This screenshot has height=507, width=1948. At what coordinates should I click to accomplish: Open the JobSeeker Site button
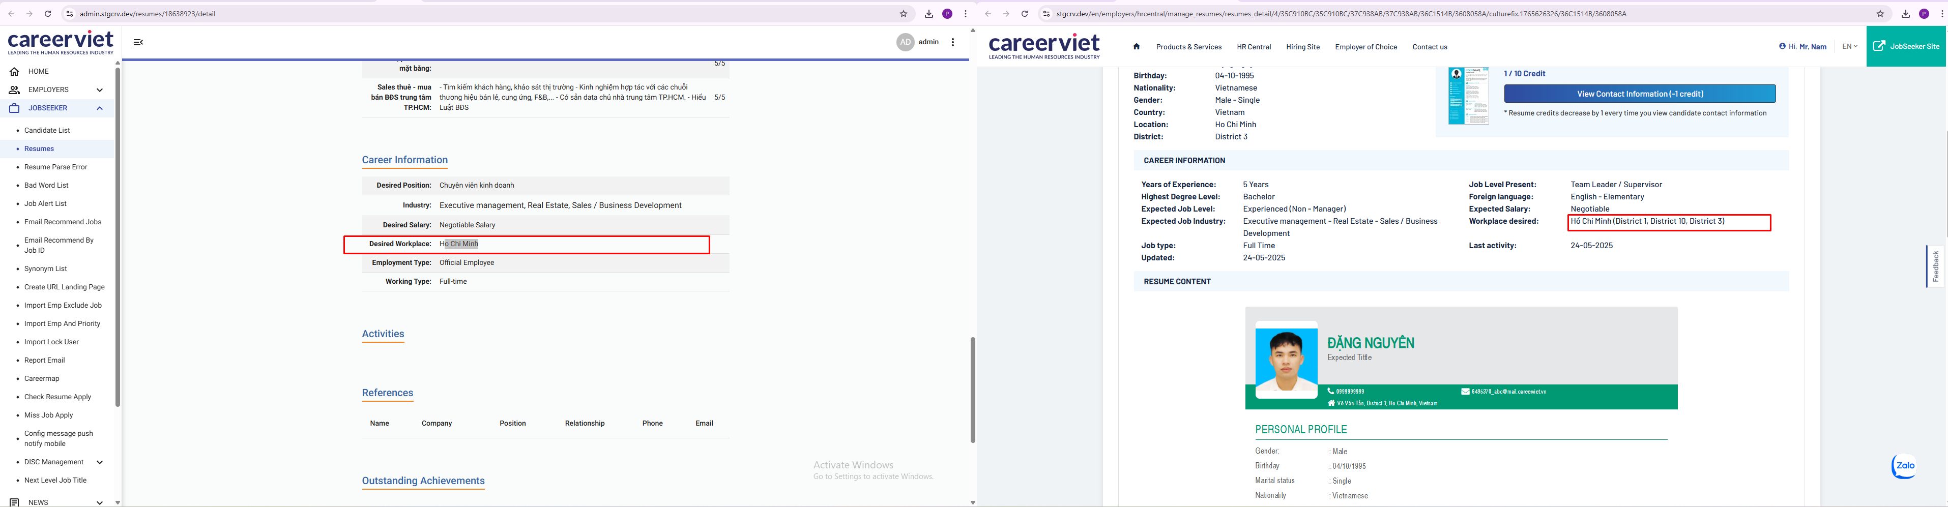[1906, 46]
